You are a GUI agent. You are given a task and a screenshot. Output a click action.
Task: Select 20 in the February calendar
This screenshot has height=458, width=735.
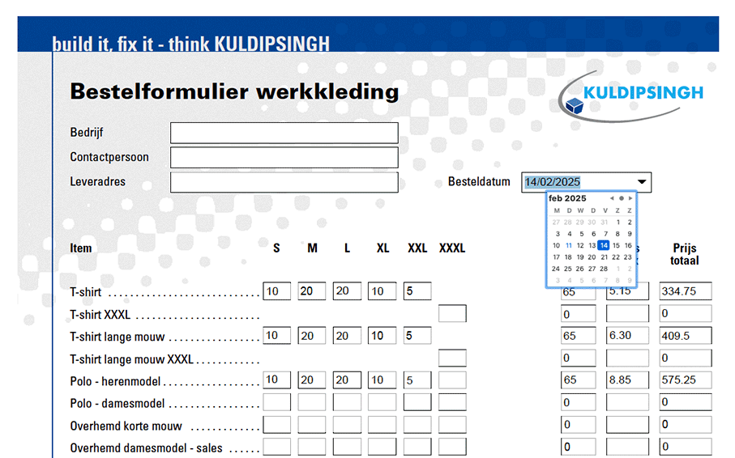[592, 257]
